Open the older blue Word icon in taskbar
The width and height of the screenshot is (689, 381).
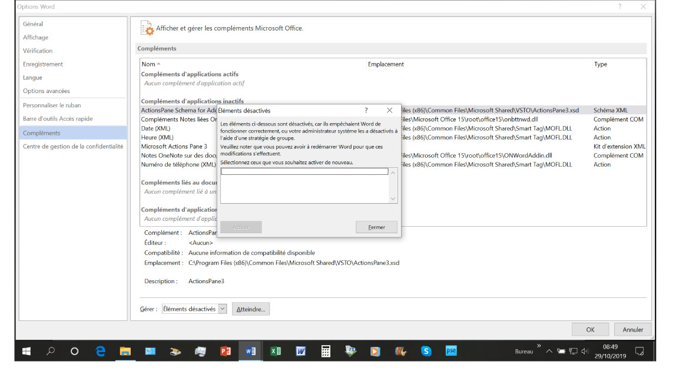pos(300,351)
